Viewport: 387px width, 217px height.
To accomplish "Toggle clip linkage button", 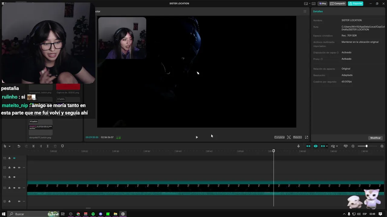I will point(323,146).
